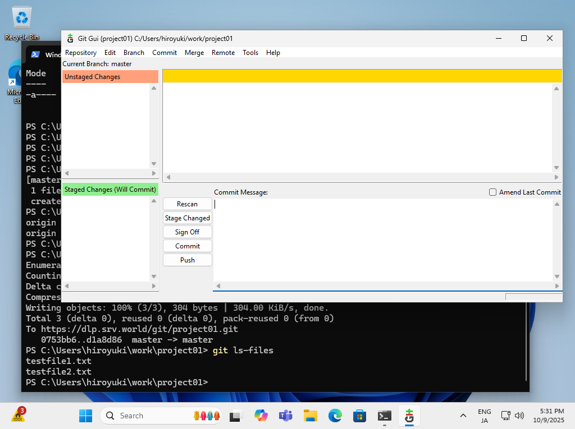
Task: Click the Windows Start button
Action: pyautogui.click(x=85, y=416)
